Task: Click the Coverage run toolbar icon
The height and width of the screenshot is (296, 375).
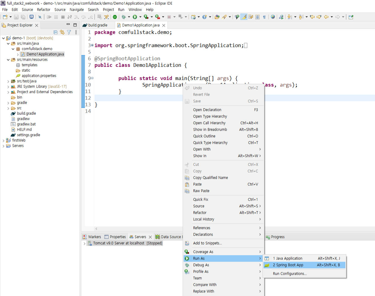Action: [x=146, y=17]
